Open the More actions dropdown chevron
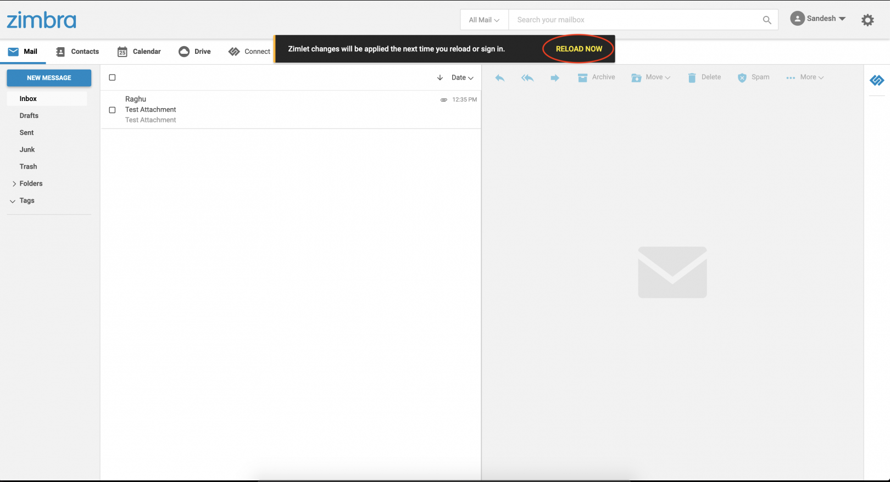Viewport: 890px width, 482px height. (x=821, y=78)
